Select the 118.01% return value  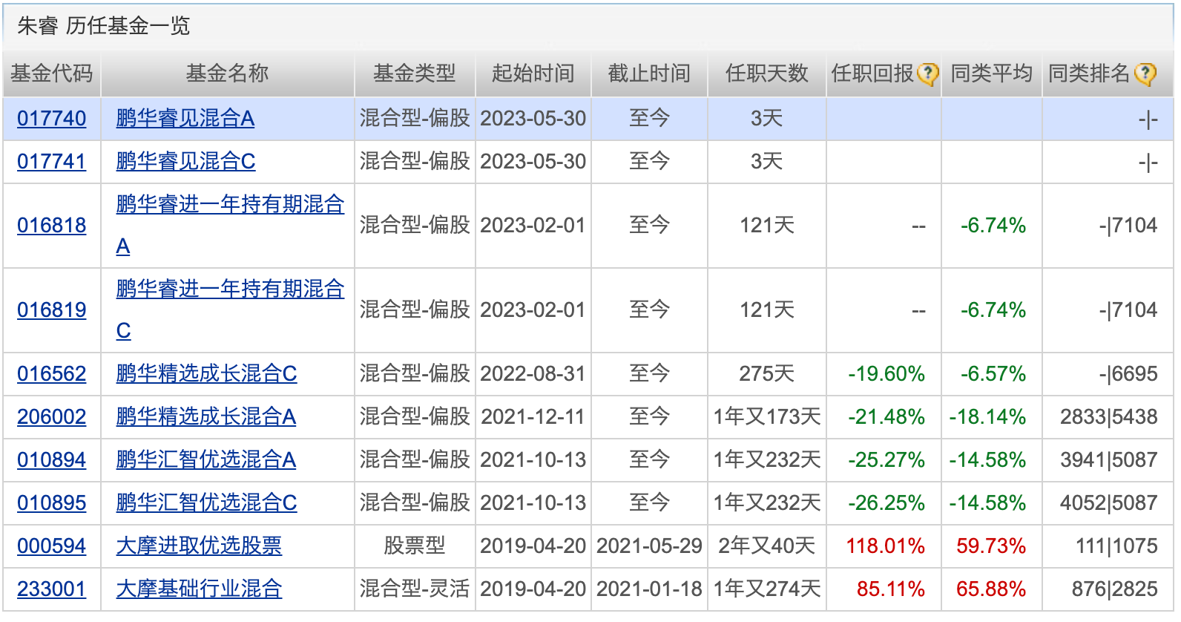[x=886, y=546]
